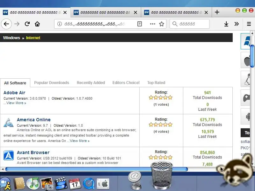Open the QuickTime Player dock icon
255x191 pixels.
(x=89, y=184)
